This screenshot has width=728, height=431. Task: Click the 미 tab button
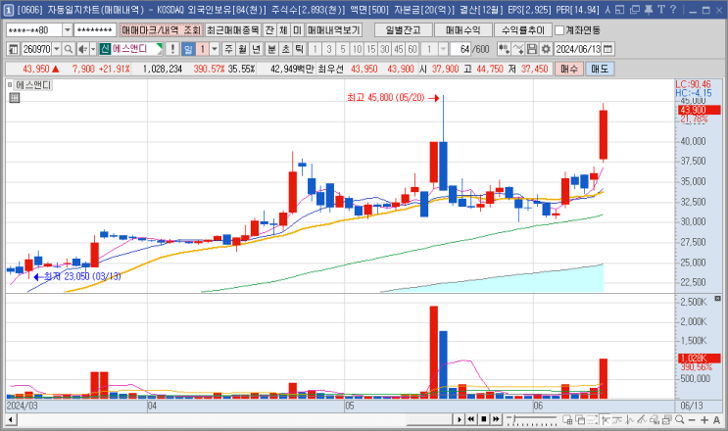(x=297, y=30)
